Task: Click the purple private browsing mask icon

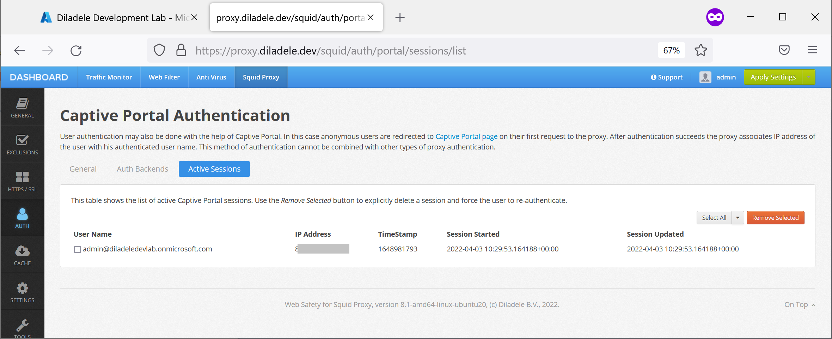Action: (715, 17)
